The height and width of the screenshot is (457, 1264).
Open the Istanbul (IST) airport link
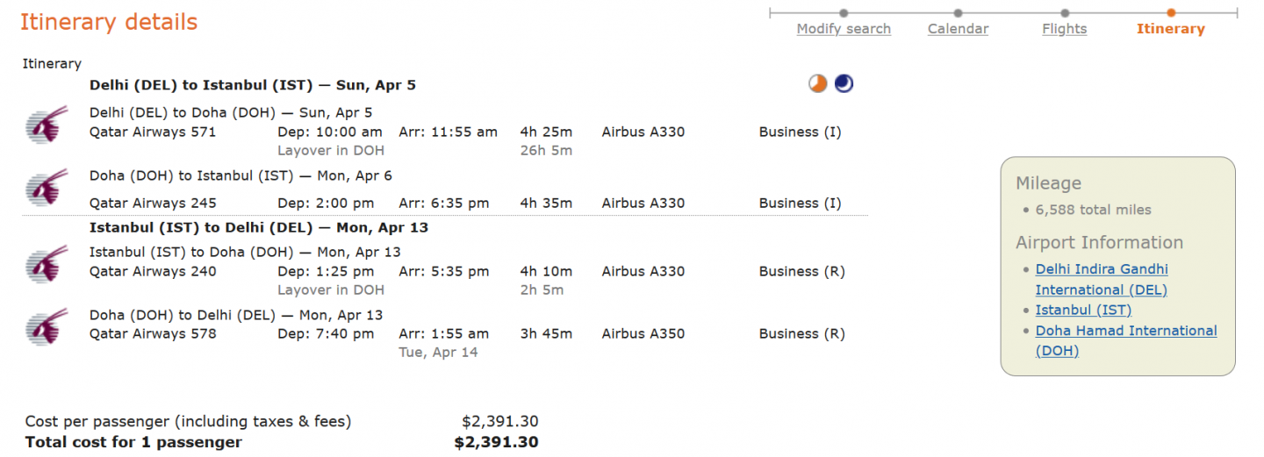point(1083,310)
